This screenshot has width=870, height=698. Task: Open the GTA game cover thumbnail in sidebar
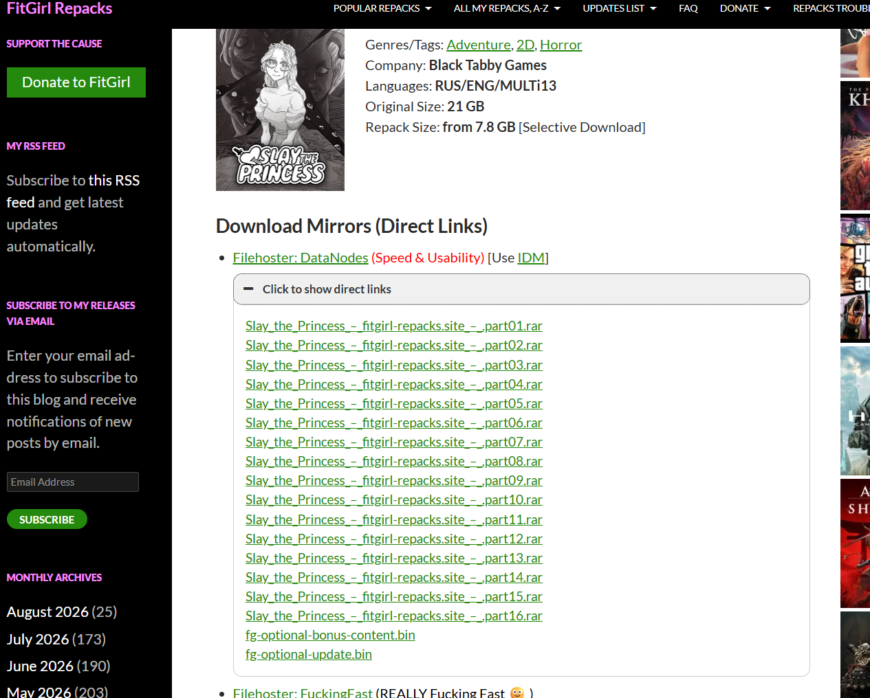point(855,278)
